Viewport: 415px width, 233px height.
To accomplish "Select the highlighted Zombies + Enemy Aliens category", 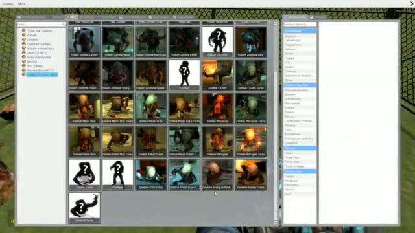I will pyautogui.click(x=42, y=75).
